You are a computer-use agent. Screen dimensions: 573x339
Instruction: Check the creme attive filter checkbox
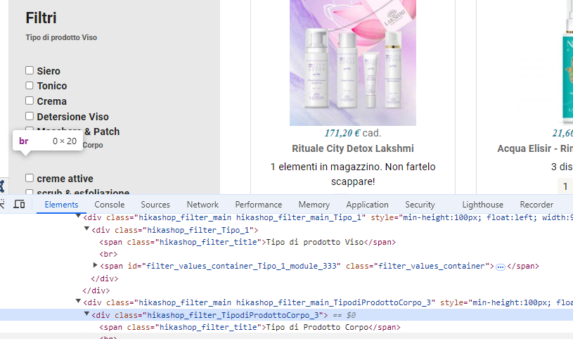click(x=30, y=178)
